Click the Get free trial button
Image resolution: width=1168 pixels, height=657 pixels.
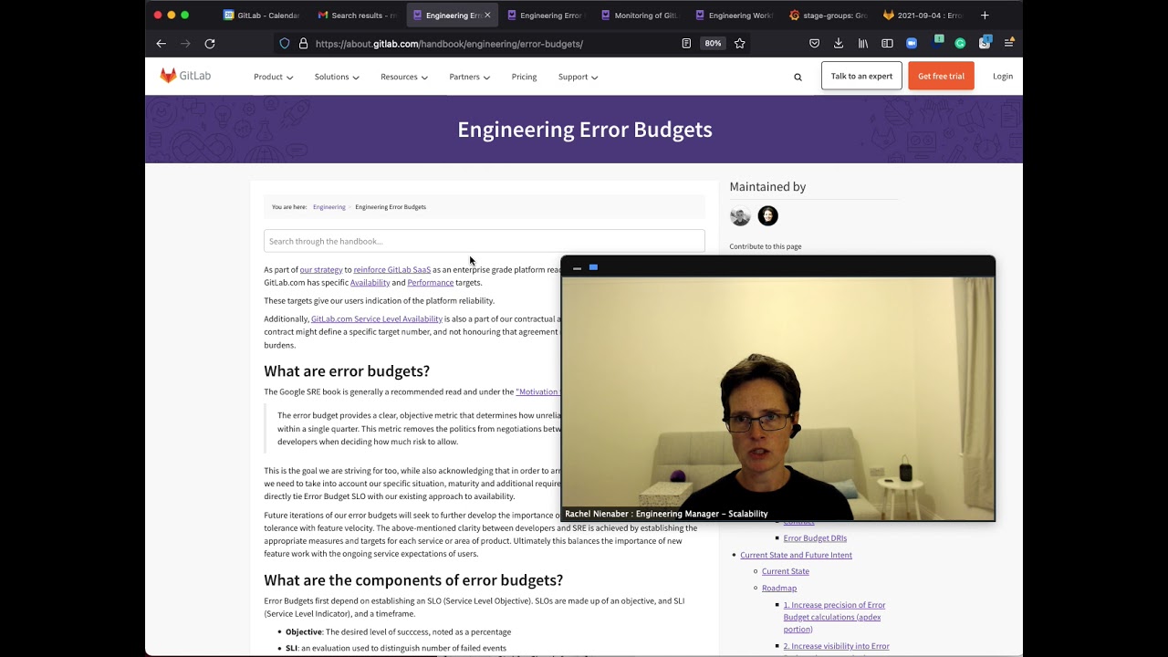tap(941, 76)
